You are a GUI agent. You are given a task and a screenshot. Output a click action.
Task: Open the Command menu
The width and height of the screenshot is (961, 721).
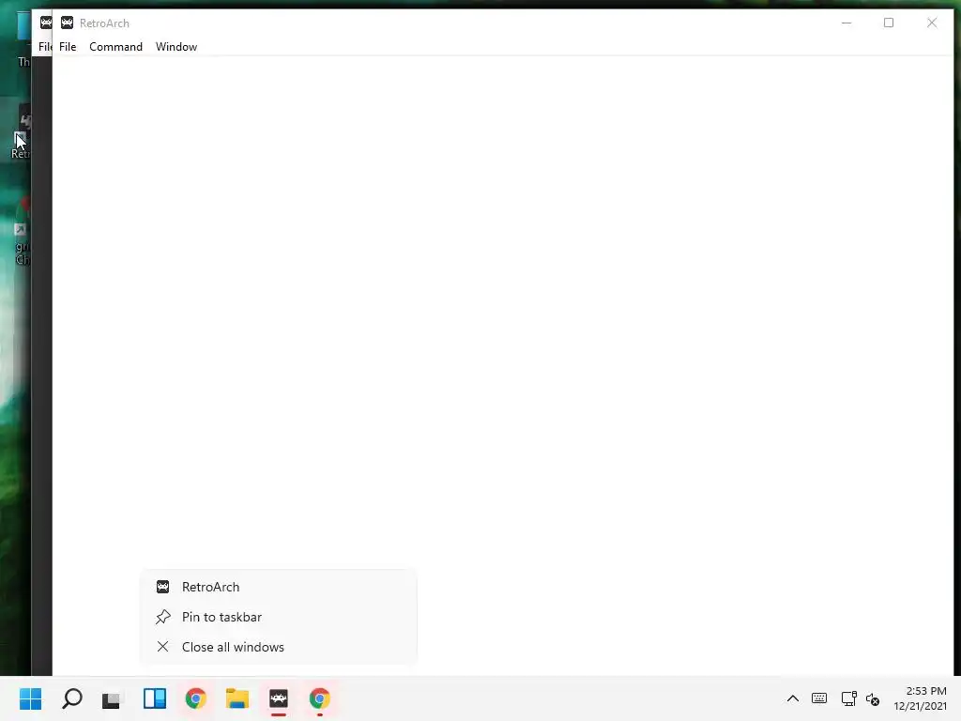(x=115, y=47)
